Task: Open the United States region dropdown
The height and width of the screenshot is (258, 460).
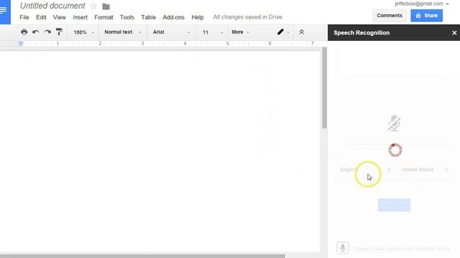Action: (425, 170)
